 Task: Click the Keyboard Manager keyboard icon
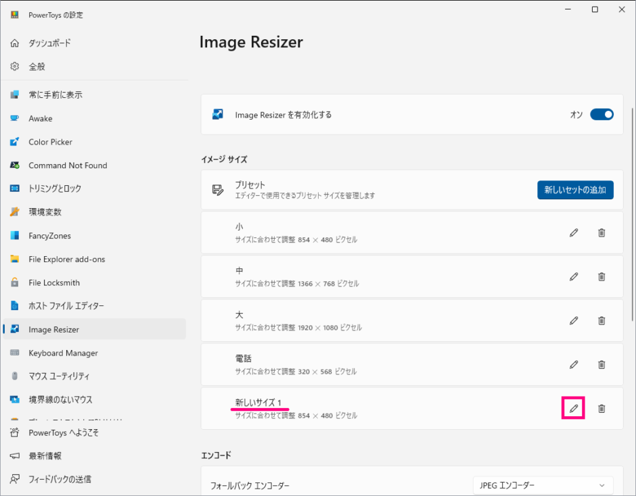pos(15,353)
